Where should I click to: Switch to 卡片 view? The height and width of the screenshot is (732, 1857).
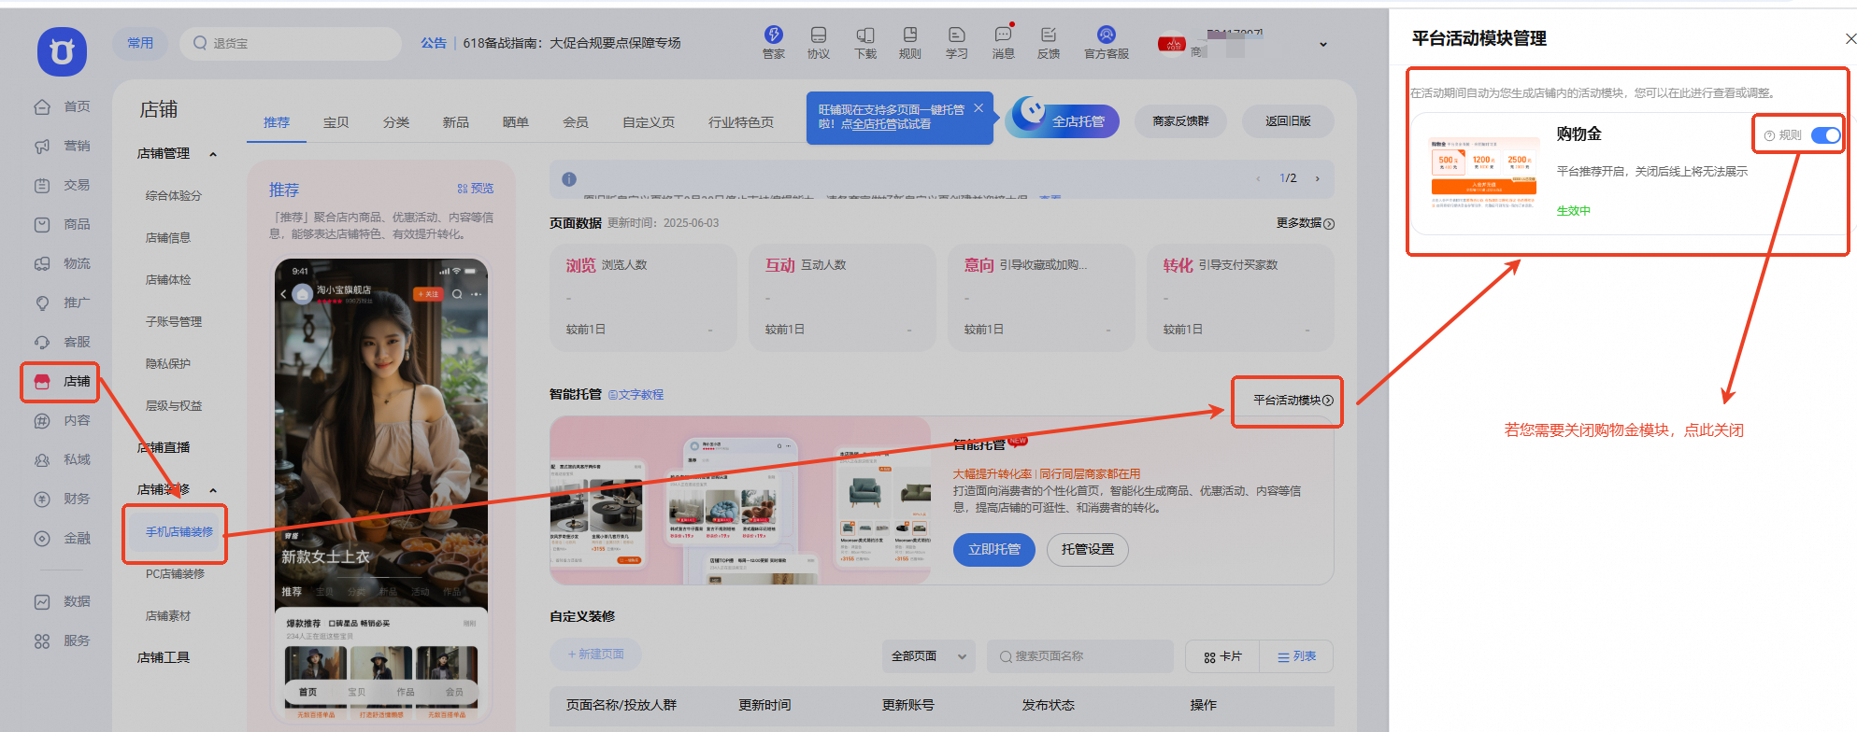(x=1222, y=656)
